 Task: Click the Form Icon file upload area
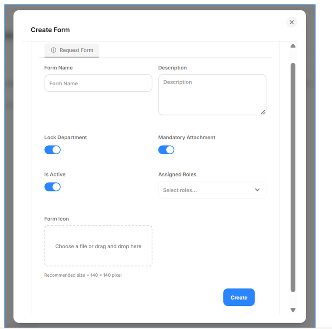coord(98,246)
